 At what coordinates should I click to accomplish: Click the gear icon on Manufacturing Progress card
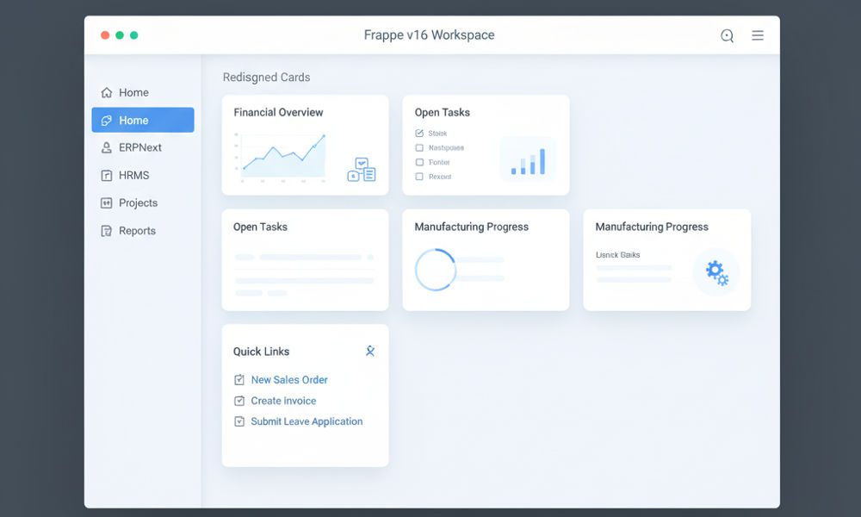(715, 271)
